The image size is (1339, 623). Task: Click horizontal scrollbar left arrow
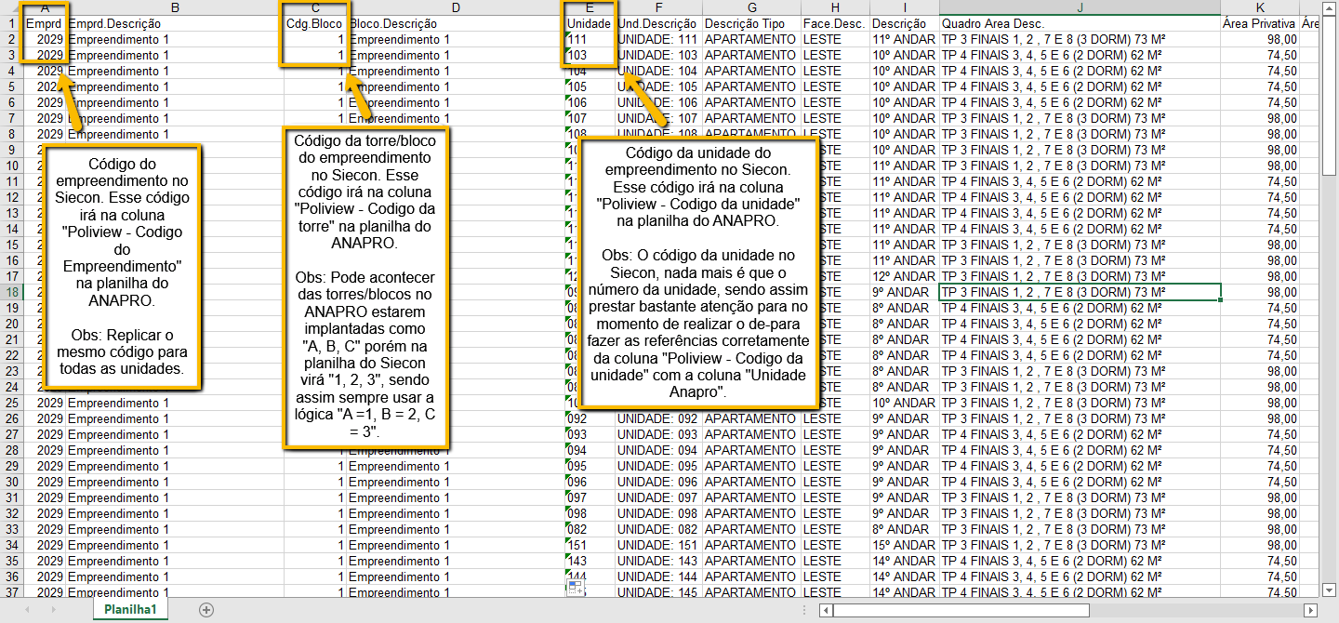pyautogui.click(x=826, y=611)
